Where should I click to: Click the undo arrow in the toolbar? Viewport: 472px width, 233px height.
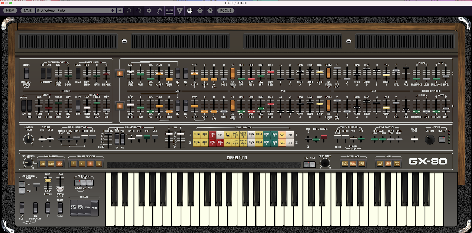129,11
